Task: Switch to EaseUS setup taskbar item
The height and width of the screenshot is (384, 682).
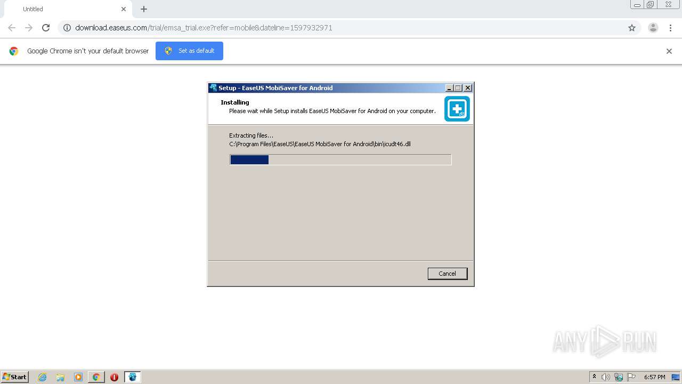Action: click(x=132, y=377)
